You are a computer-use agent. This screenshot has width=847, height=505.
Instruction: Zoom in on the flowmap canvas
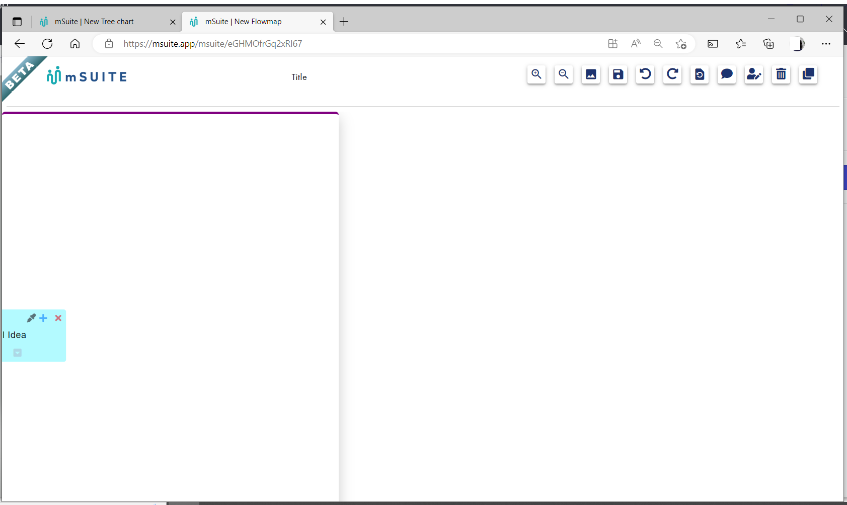coord(535,74)
